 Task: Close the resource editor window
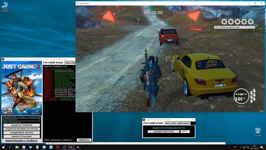192,120
